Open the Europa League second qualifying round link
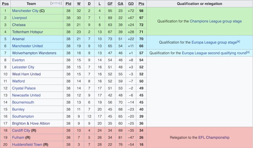 [x=214, y=53]
